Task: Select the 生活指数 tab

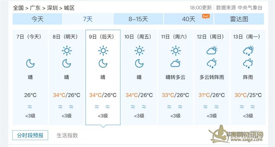Action: pos(67,135)
